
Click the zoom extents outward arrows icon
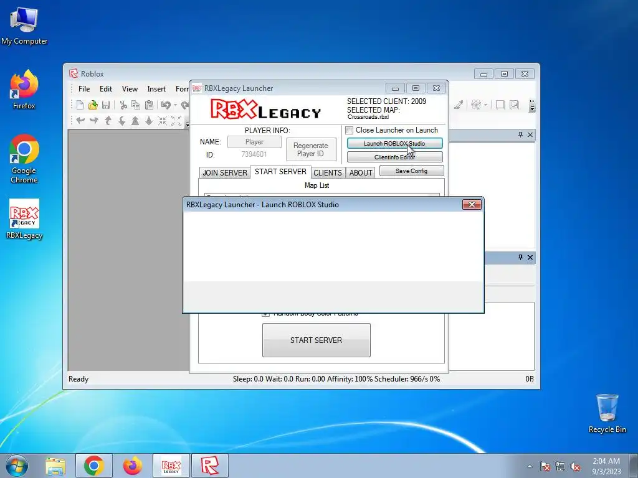pyautogui.click(x=176, y=120)
